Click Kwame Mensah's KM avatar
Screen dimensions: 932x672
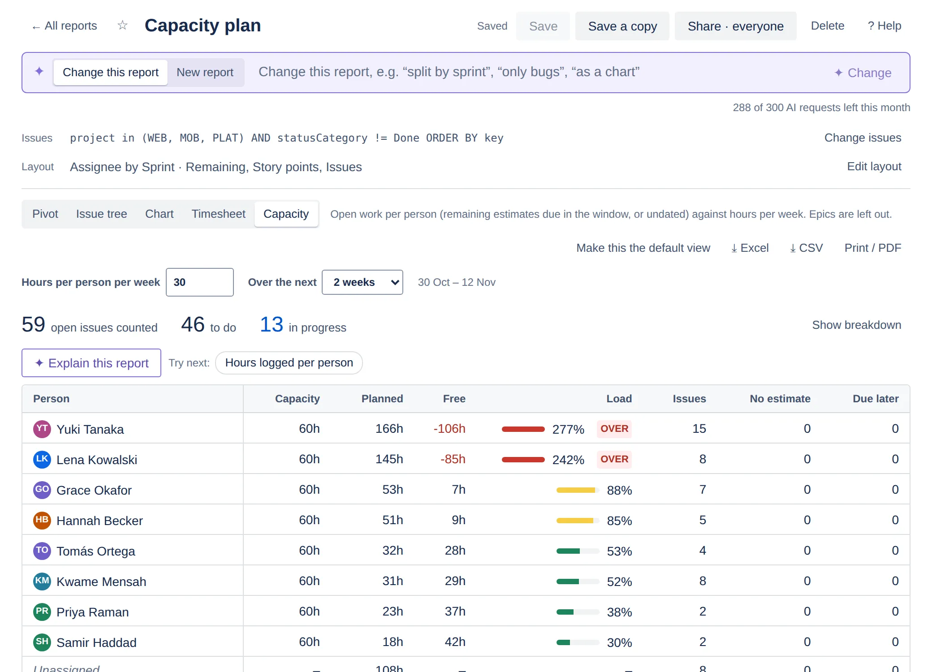[x=42, y=581]
